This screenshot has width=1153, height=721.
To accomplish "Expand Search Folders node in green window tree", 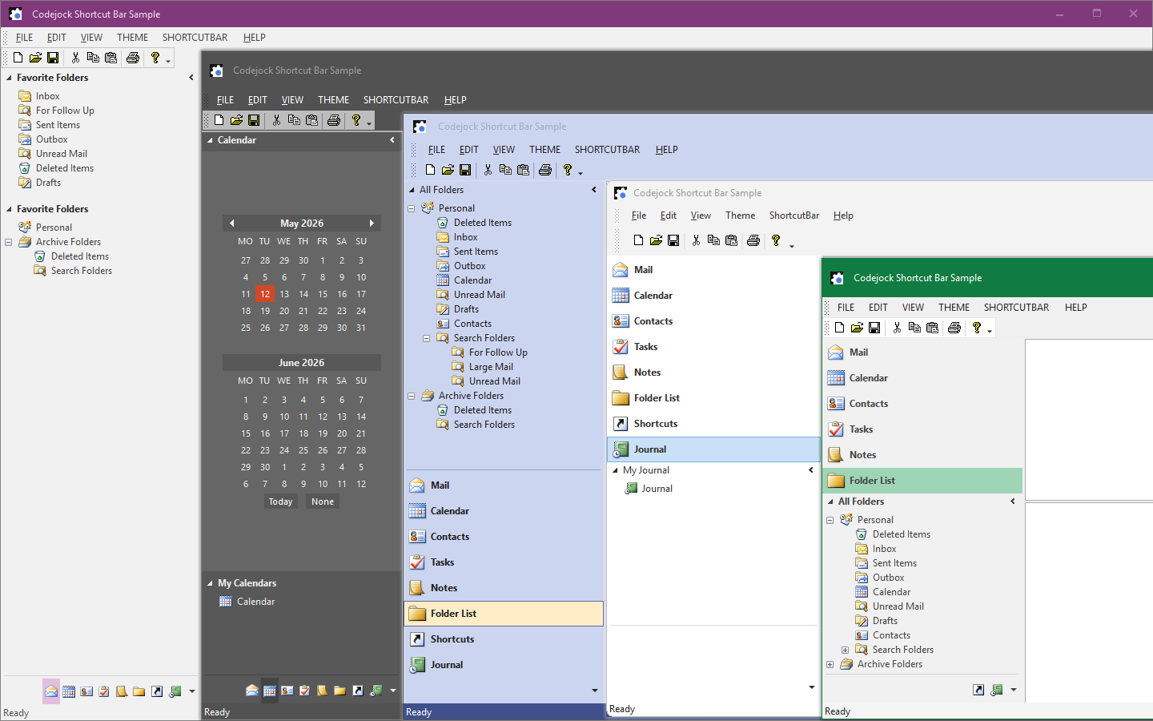I will click(x=845, y=650).
